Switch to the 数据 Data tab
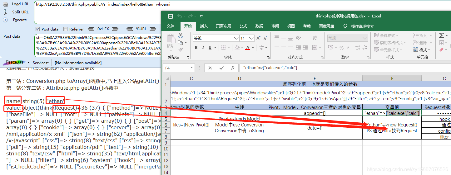Image resolution: width=451 pixels, height=175 pixels. coord(259,26)
